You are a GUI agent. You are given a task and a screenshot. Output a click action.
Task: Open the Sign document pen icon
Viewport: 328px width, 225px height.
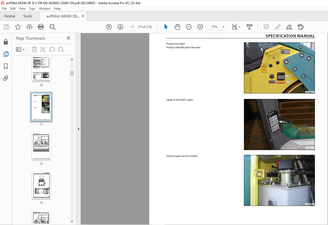tap(289, 27)
